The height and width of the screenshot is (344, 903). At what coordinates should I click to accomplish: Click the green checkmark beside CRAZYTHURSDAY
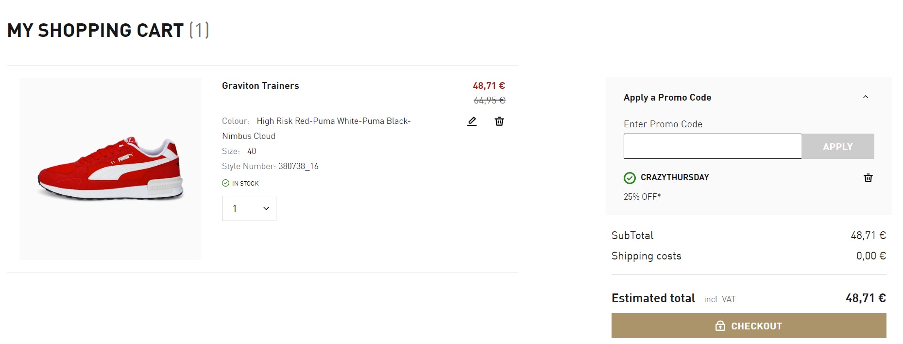[x=630, y=178]
